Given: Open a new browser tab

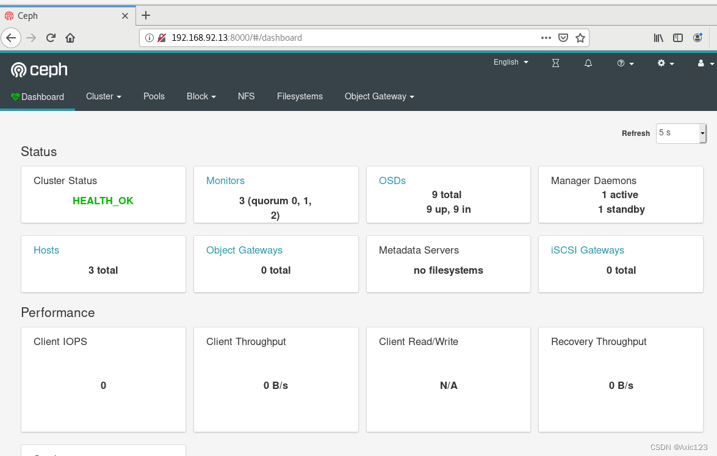Looking at the screenshot, I should point(146,15).
